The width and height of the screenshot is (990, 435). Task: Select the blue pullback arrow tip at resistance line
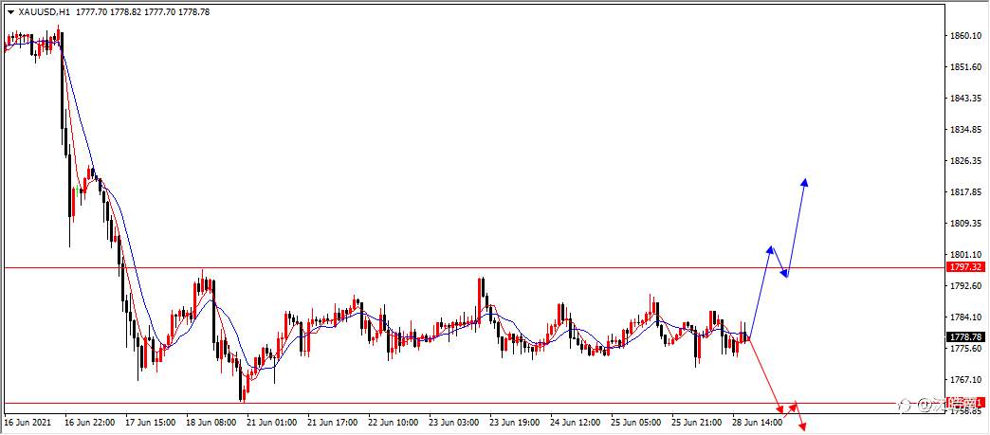[x=785, y=274]
